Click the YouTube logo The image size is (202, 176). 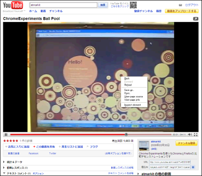13,5
